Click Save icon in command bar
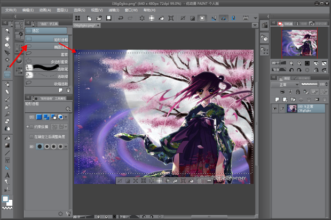The width and height of the screenshot is (331, 220). point(109,18)
